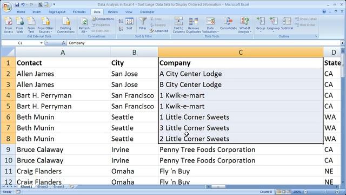Select the row 9 header
346x195 pixels.
pos(8,149)
